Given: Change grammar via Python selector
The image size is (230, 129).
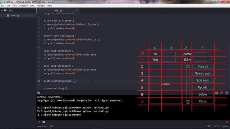Looking at the screenshot, I should 225,126.
